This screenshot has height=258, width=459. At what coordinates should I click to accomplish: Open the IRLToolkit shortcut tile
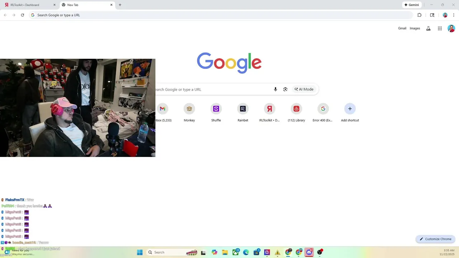(269, 112)
